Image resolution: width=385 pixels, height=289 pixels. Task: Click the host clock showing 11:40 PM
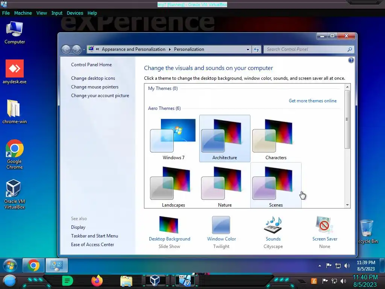[365, 281]
